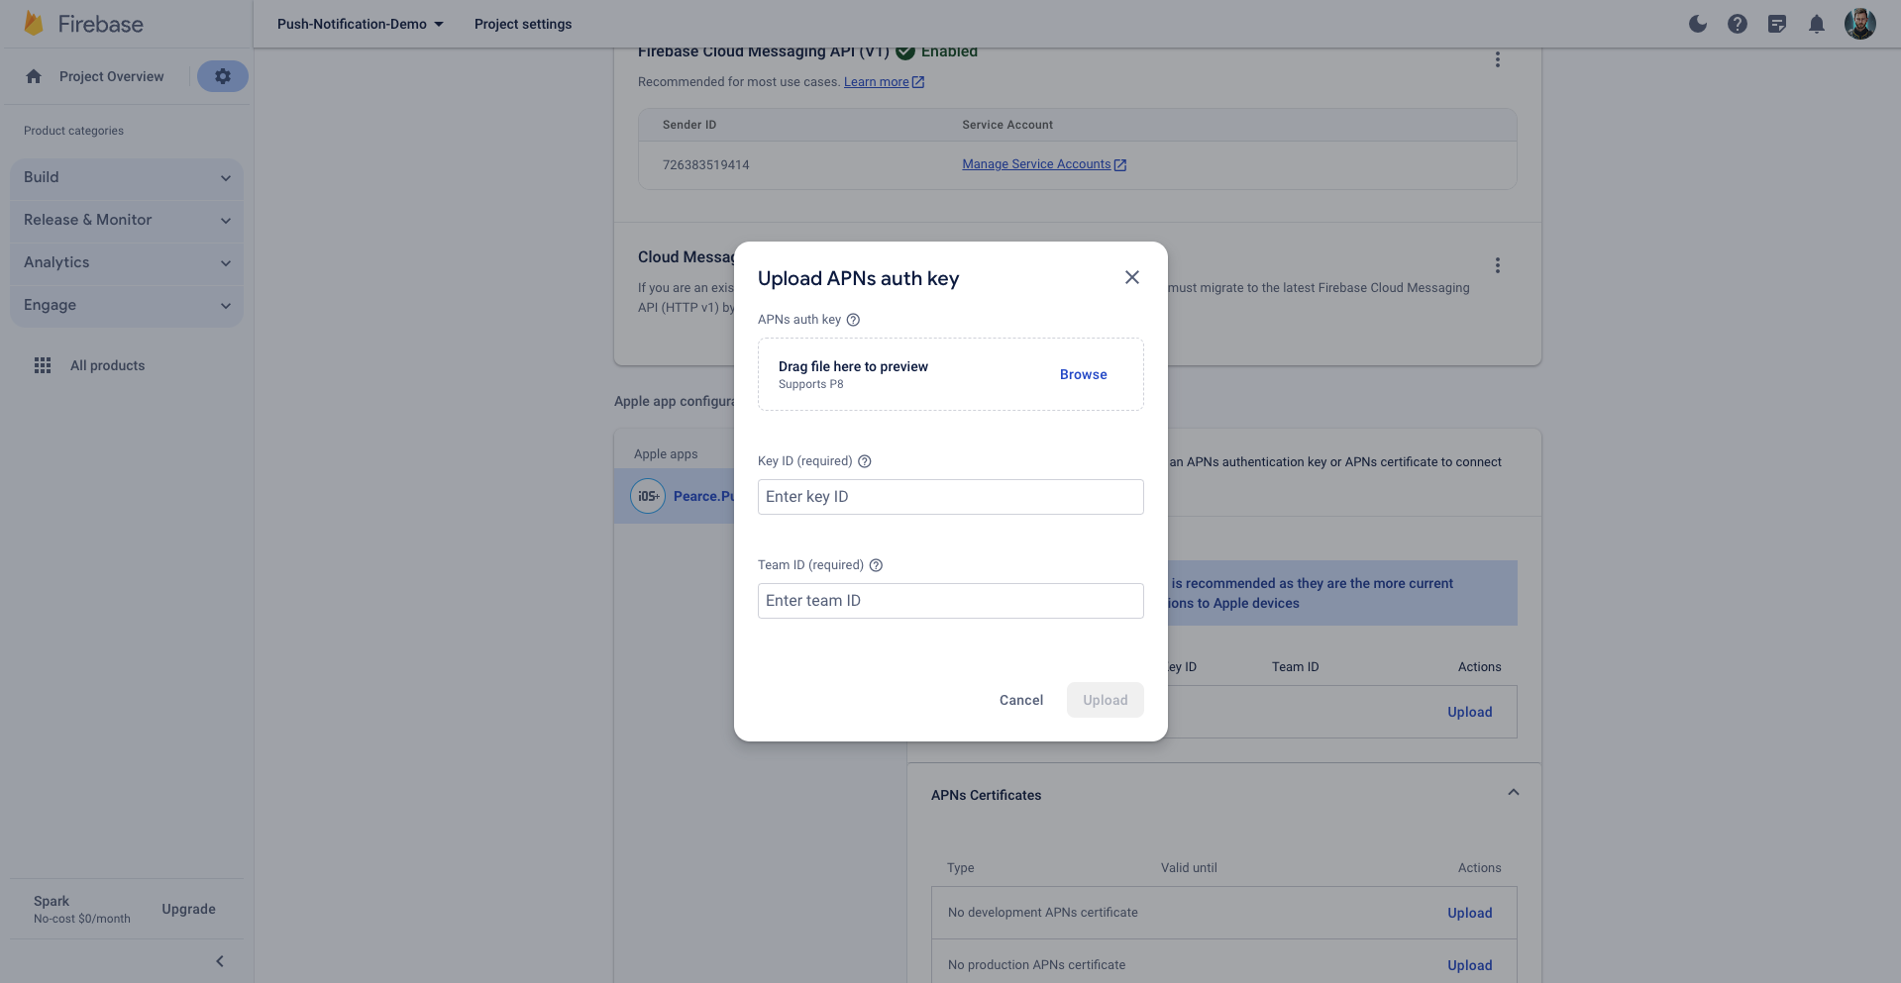This screenshot has width=1901, height=983.
Task: Expand the Release & Monitor category
Action: pyautogui.click(x=127, y=220)
